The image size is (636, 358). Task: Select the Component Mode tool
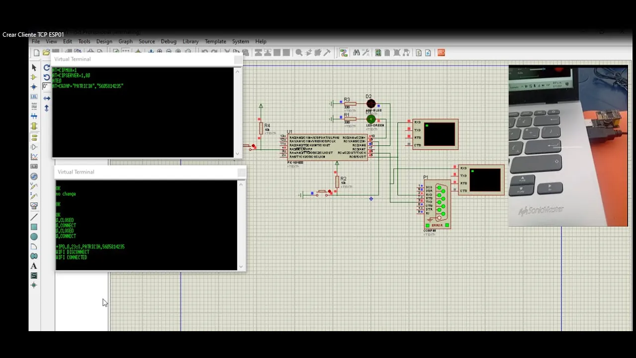tap(34, 77)
